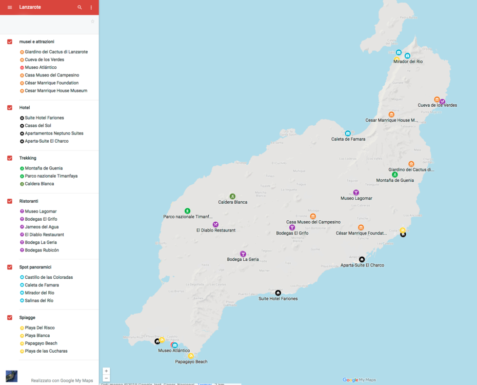Select Playa Blanca in Spiagge list
Viewport: 477px width, 385px height.
pos(37,335)
